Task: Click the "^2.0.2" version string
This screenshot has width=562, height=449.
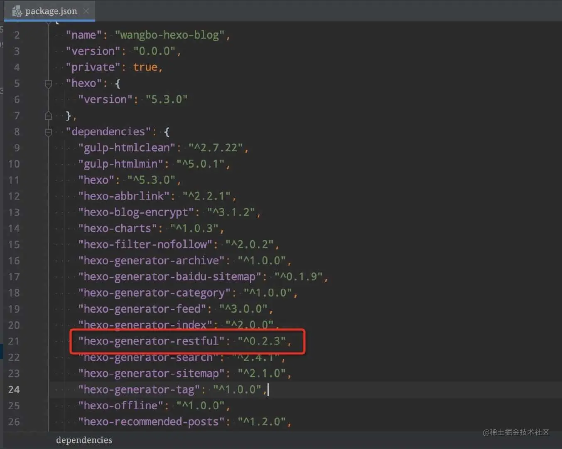Action: pyautogui.click(x=249, y=244)
